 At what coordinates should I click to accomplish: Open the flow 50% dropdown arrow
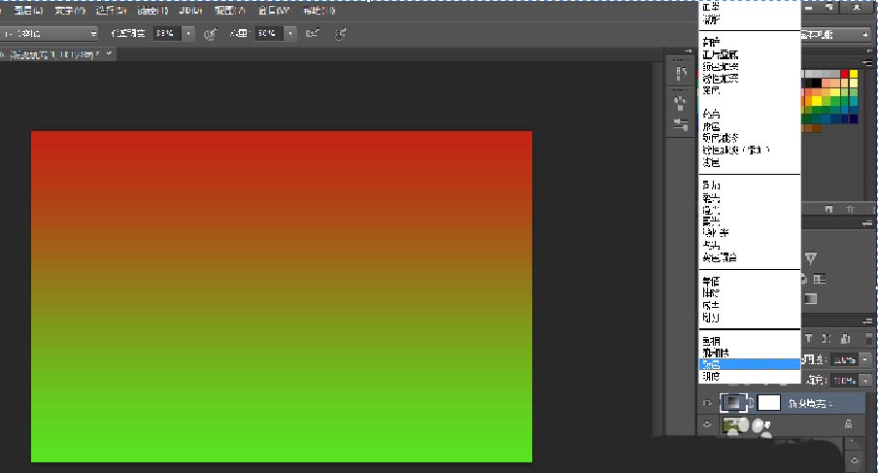pos(289,33)
